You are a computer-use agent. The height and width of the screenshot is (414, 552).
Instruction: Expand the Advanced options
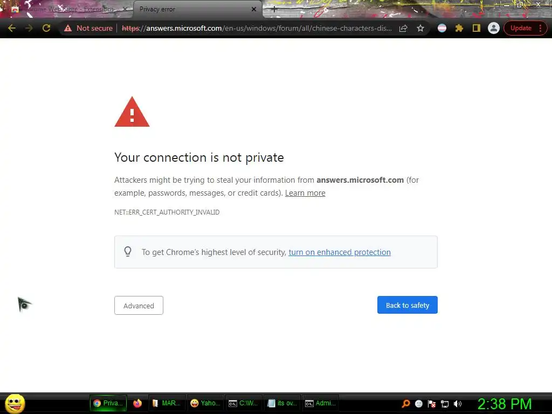click(139, 305)
